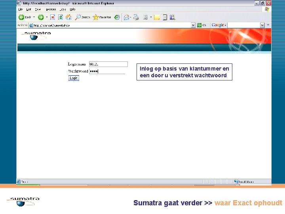The height and width of the screenshot is (214, 285).
Task: Expand the Forward button history dropdown
Action: tap(47, 17)
